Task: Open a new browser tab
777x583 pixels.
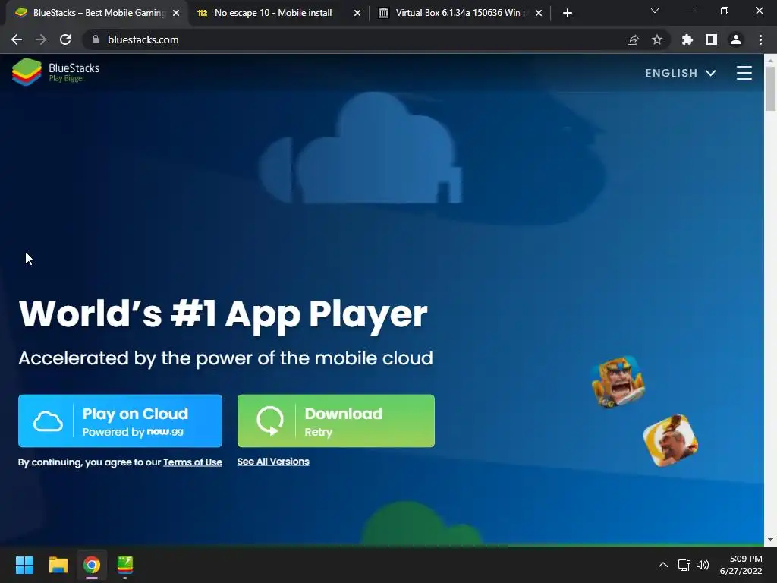Action: click(x=568, y=13)
